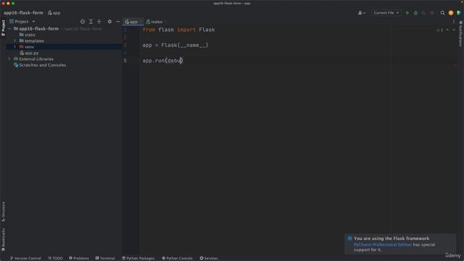
Task: Toggle the Project sidebar stripe button
Action: click(x=3, y=28)
